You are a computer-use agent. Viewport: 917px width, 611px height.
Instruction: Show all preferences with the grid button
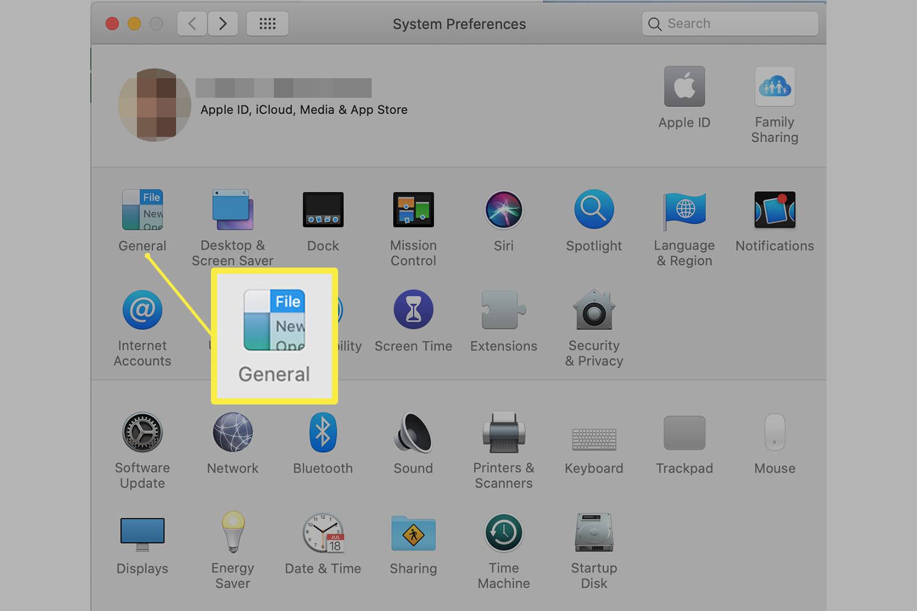point(267,24)
